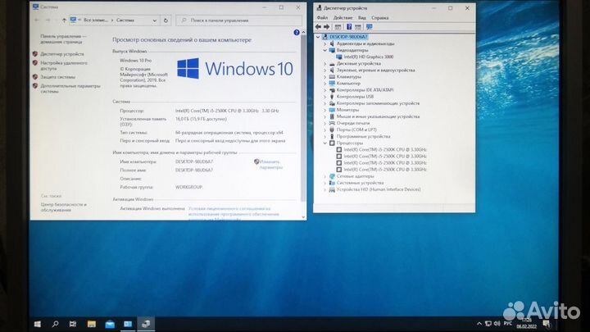Expand Контроллеры USB node
The width and height of the screenshot is (590, 332).
[x=325, y=97]
